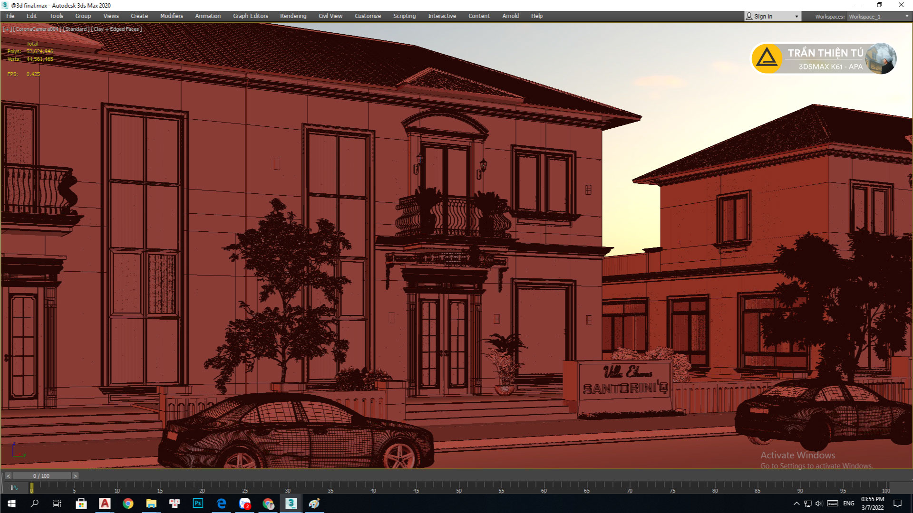Show hidden system tray icons
The width and height of the screenshot is (913, 513).
796,503
